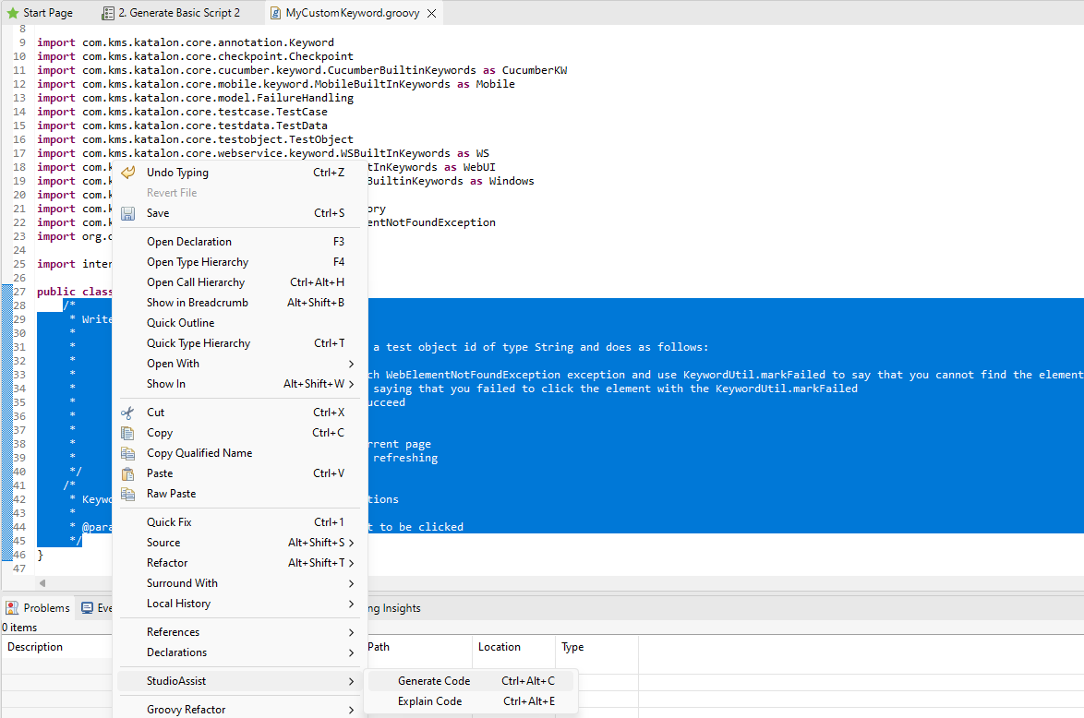Viewport: 1084px width, 718px height.
Task: Click the Location column header
Action: click(x=513, y=647)
